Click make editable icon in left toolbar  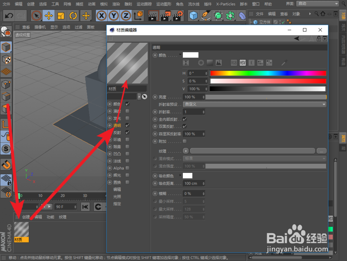pos(6,32)
